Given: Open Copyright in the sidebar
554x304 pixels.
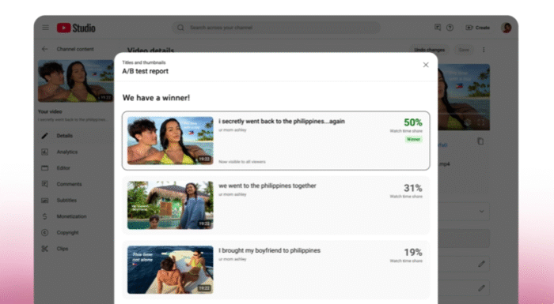Looking at the screenshot, I should 68,233.
